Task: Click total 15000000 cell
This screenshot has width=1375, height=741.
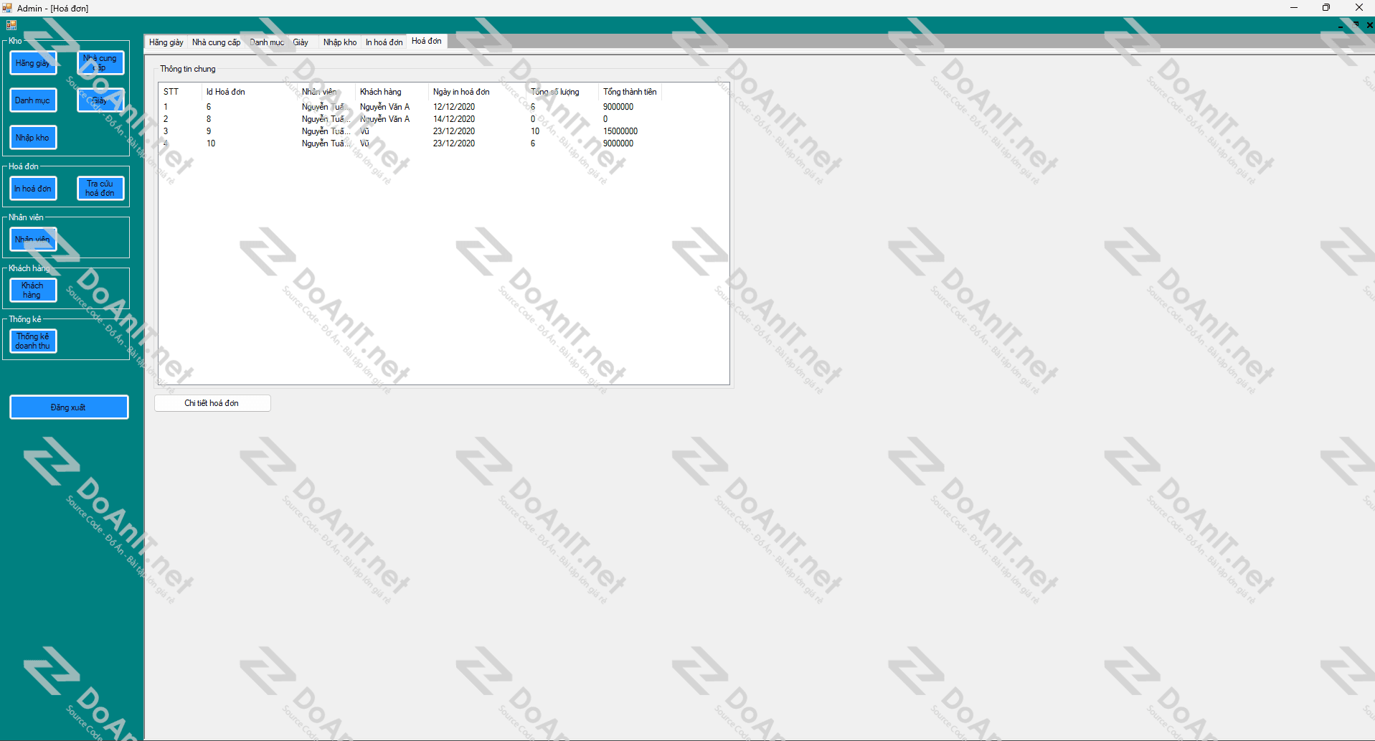Action: 620,131
